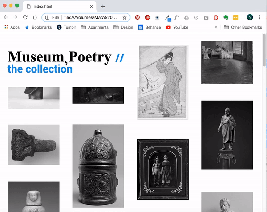Open the Apps shortcut in bookmarks bar
This screenshot has height=212, width=267.
coord(12,27)
